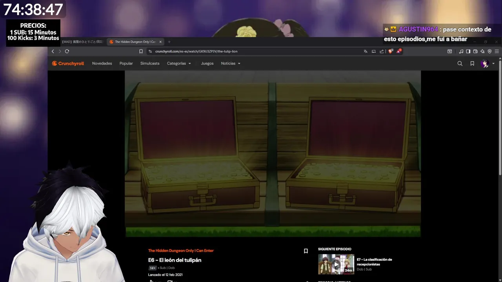
Task: Click the Lanzado el 12 feb 2021 text
Action: [165, 275]
